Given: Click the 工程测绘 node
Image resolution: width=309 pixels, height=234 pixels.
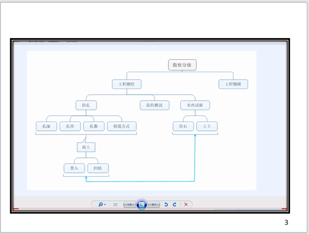Looking at the screenshot, I should [x=127, y=84].
